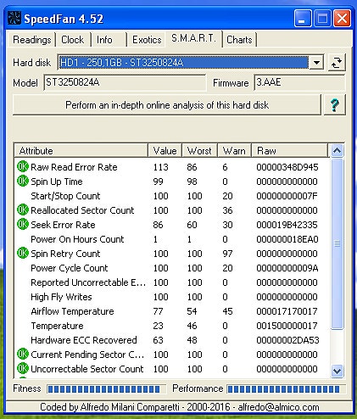Perform in-depth online analysis of hard disk
357x419 pixels.
[x=167, y=105]
